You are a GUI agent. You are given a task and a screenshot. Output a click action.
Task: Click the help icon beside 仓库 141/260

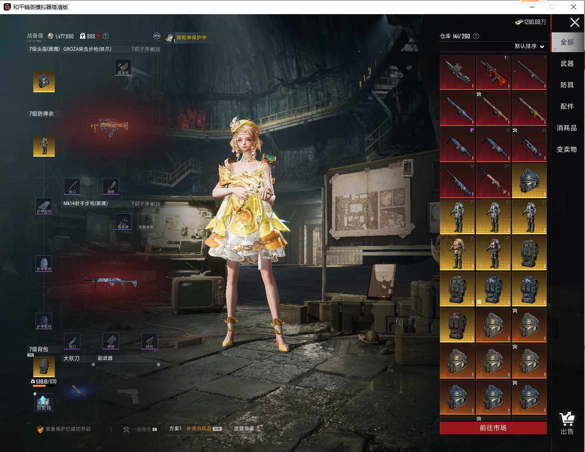476,36
